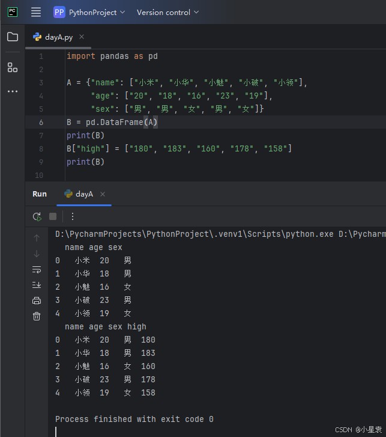Click the Down stack trace arrow
This screenshot has height=437, width=386.
coord(37,254)
